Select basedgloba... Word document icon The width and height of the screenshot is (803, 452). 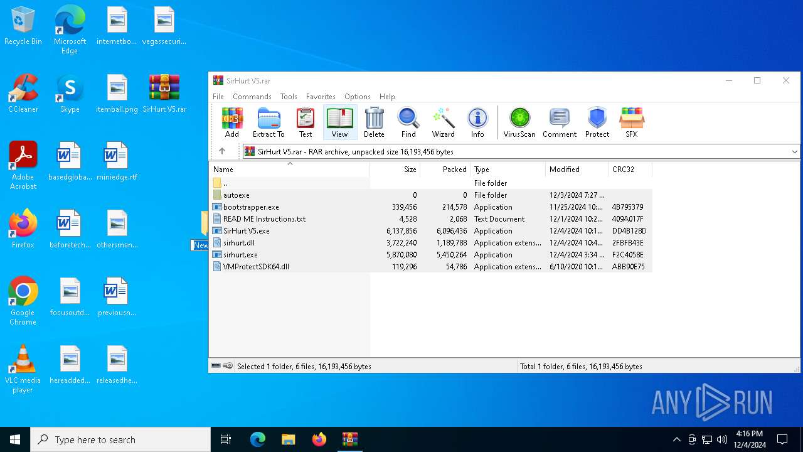click(70, 161)
